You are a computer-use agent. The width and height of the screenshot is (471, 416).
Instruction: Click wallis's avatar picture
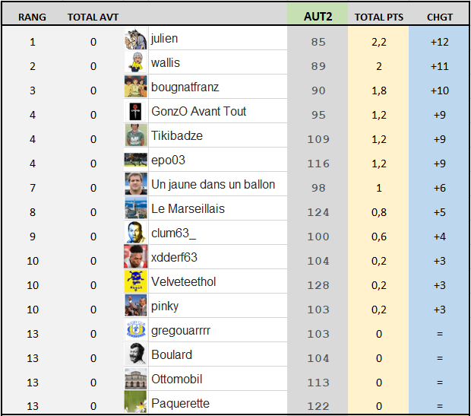136,63
